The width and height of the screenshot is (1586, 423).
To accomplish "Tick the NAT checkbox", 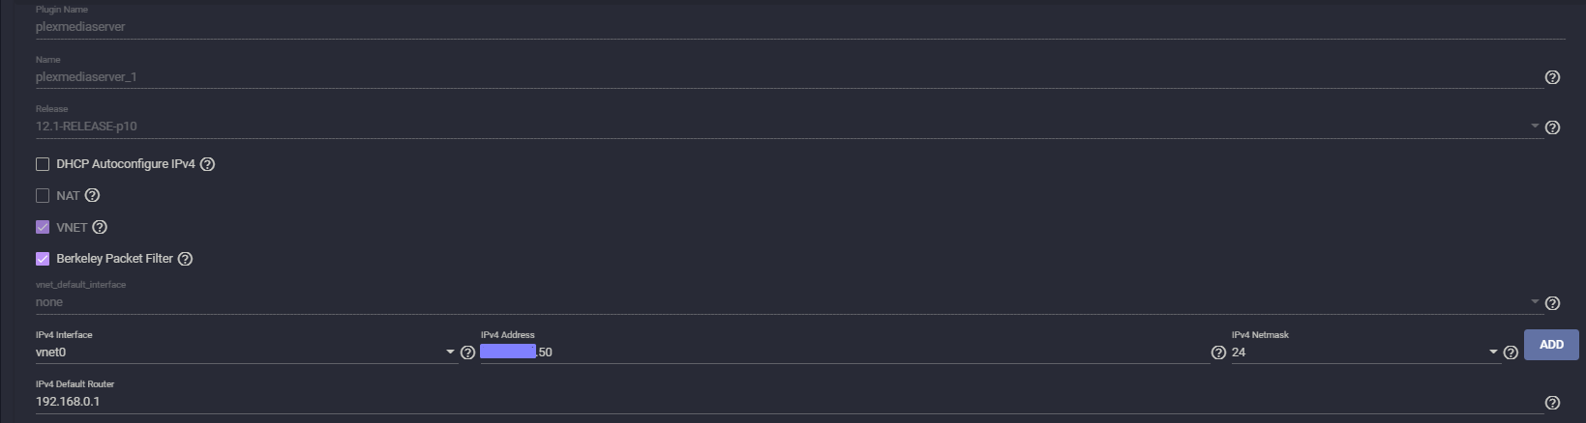I will [x=43, y=195].
